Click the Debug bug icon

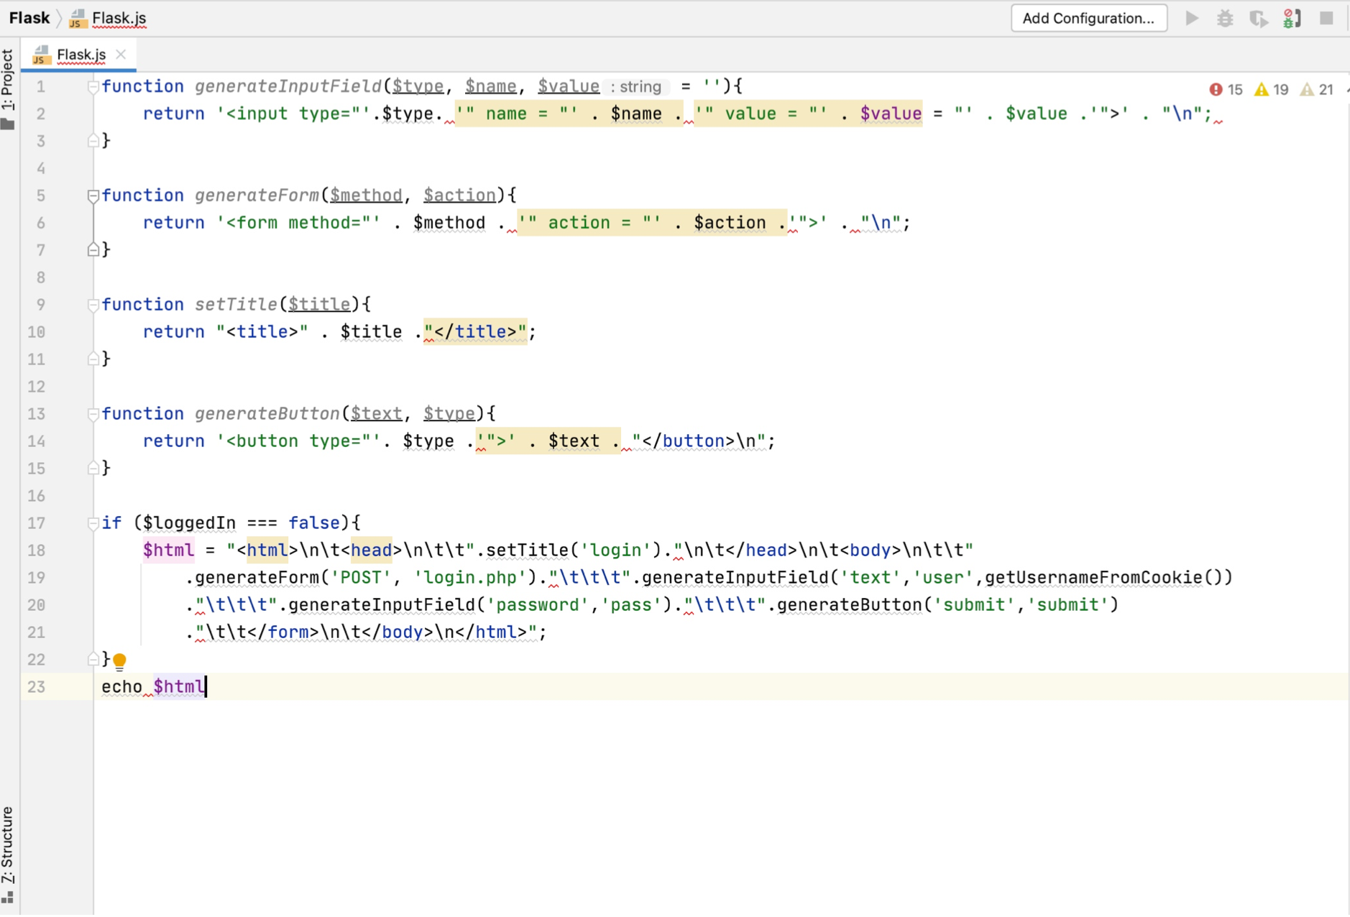click(1225, 18)
